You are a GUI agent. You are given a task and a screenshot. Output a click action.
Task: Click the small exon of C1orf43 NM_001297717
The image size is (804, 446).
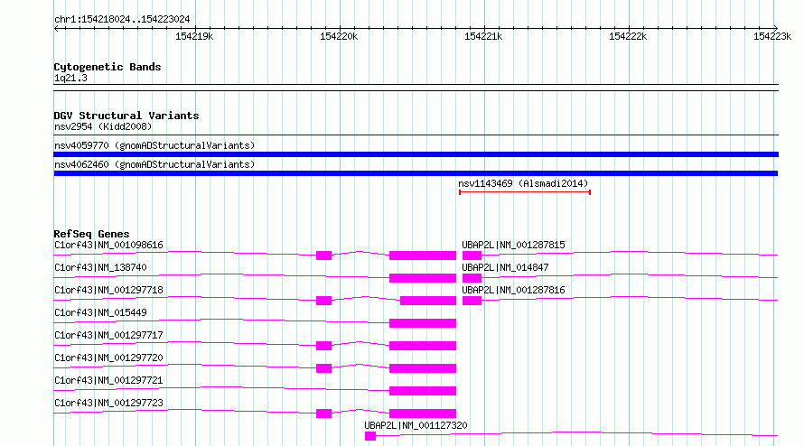(x=323, y=346)
